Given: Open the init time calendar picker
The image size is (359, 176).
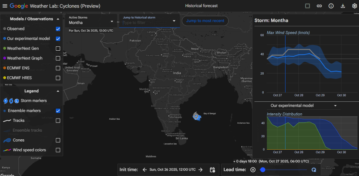Looking at the screenshot, I should point(212,170).
